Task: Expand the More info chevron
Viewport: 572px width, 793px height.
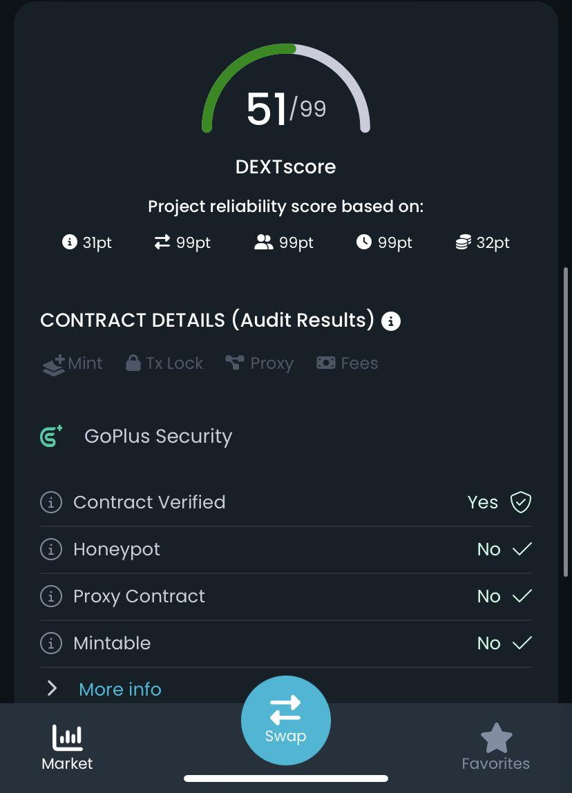Action: click(x=52, y=689)
